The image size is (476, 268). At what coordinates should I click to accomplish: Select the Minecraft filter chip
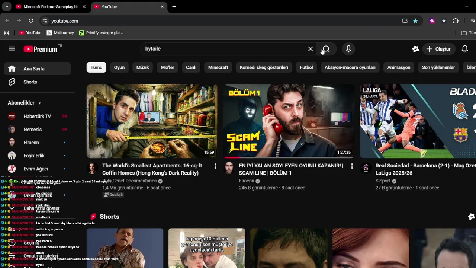pyautogui.click(x=218, y=67)
